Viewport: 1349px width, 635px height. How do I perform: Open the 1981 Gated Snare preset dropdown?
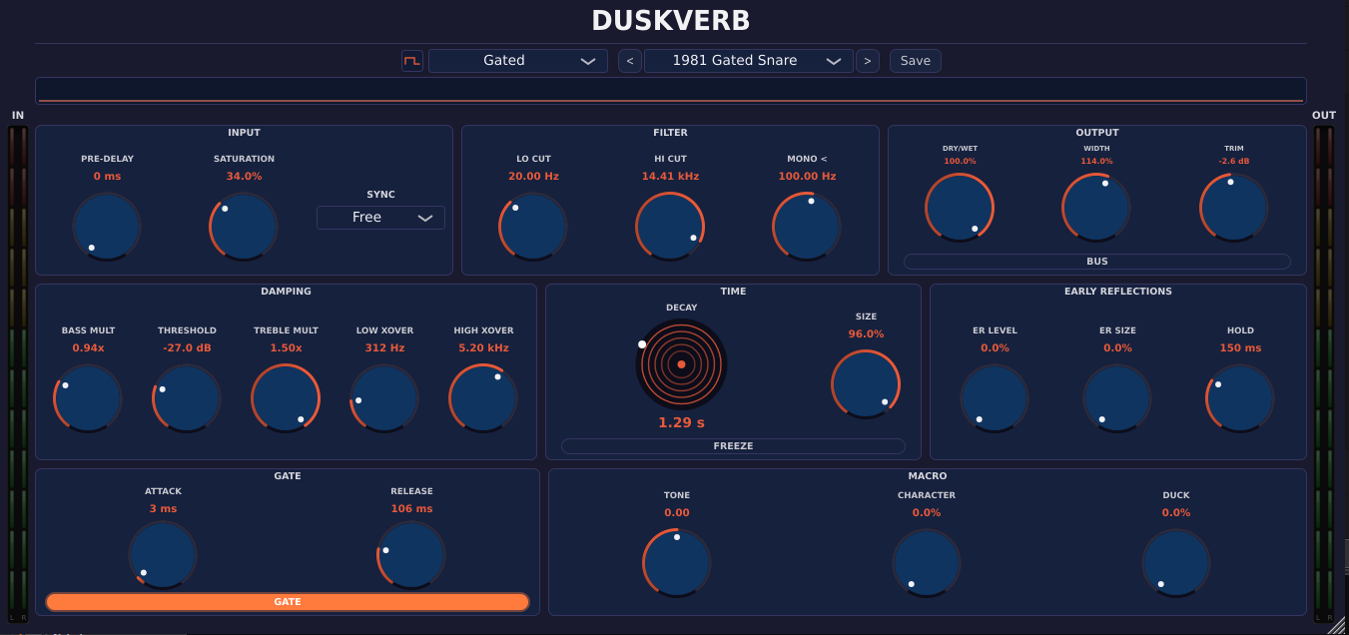(x=749, y=61)
